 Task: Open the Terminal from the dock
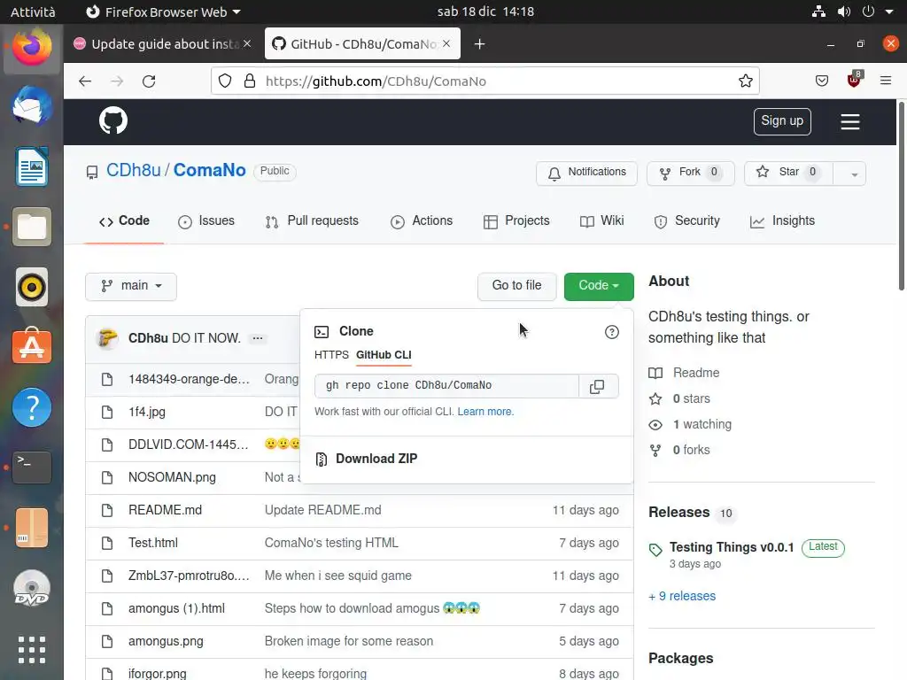32,467
